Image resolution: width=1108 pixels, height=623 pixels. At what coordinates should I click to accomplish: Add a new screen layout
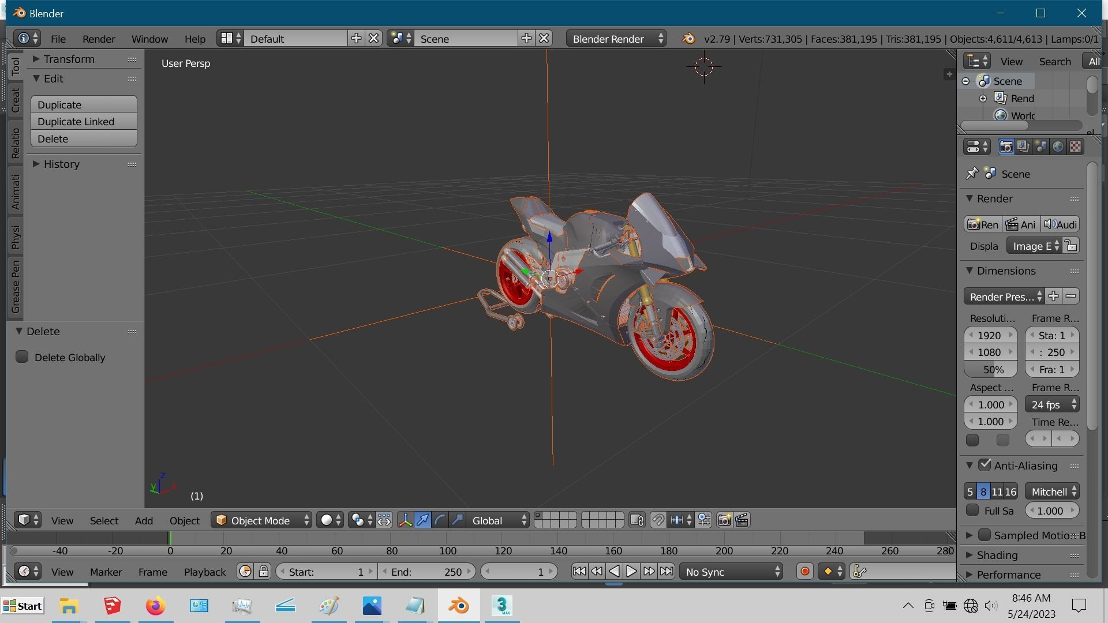pos(356,39)
